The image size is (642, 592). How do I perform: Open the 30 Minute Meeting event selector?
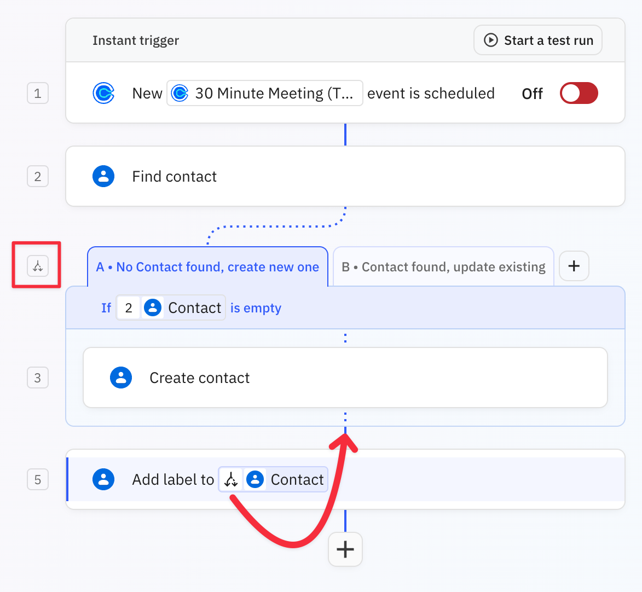[265, 93]
